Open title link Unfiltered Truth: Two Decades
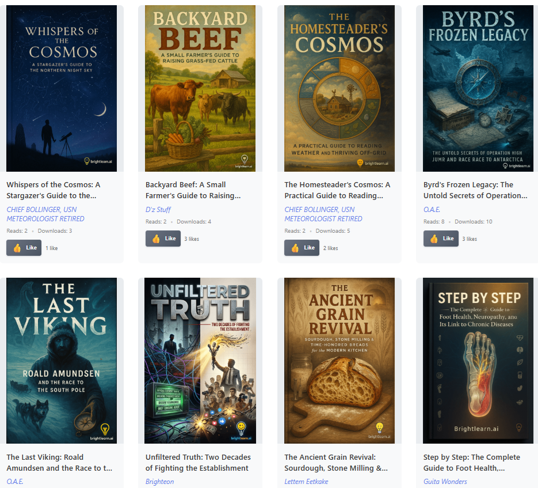 pyautogui.click(x=198, y=463)
